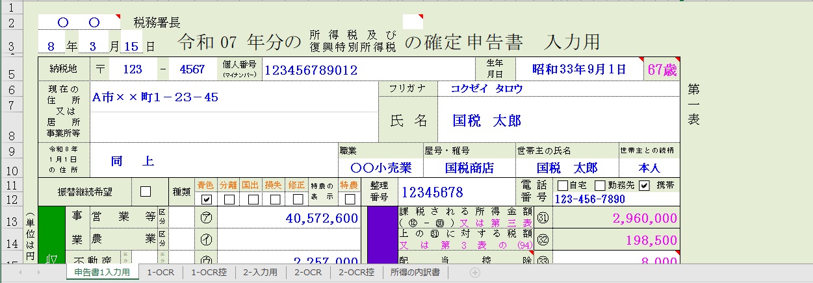This screenshot has height=283, width=813.
Task: Select the empty 農業 income cell
Action: [289, 239]
